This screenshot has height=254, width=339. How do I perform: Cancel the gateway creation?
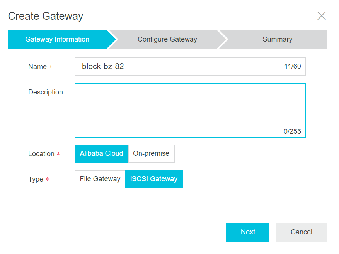[x=302, y=232]
